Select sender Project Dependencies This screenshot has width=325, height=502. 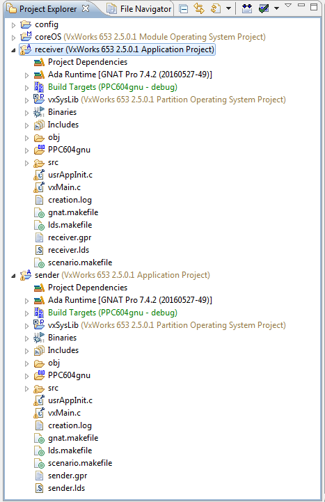88,288
